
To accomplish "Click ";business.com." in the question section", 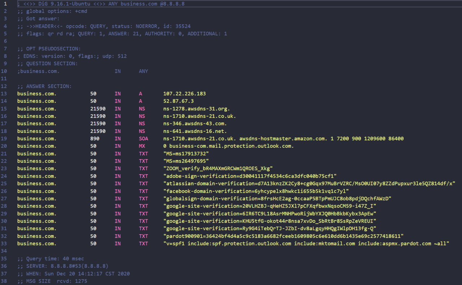I will (38, 71).
